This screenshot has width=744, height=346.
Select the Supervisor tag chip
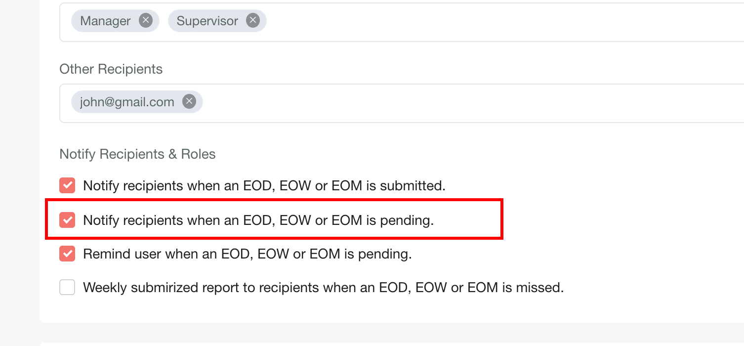click(207, 21)
